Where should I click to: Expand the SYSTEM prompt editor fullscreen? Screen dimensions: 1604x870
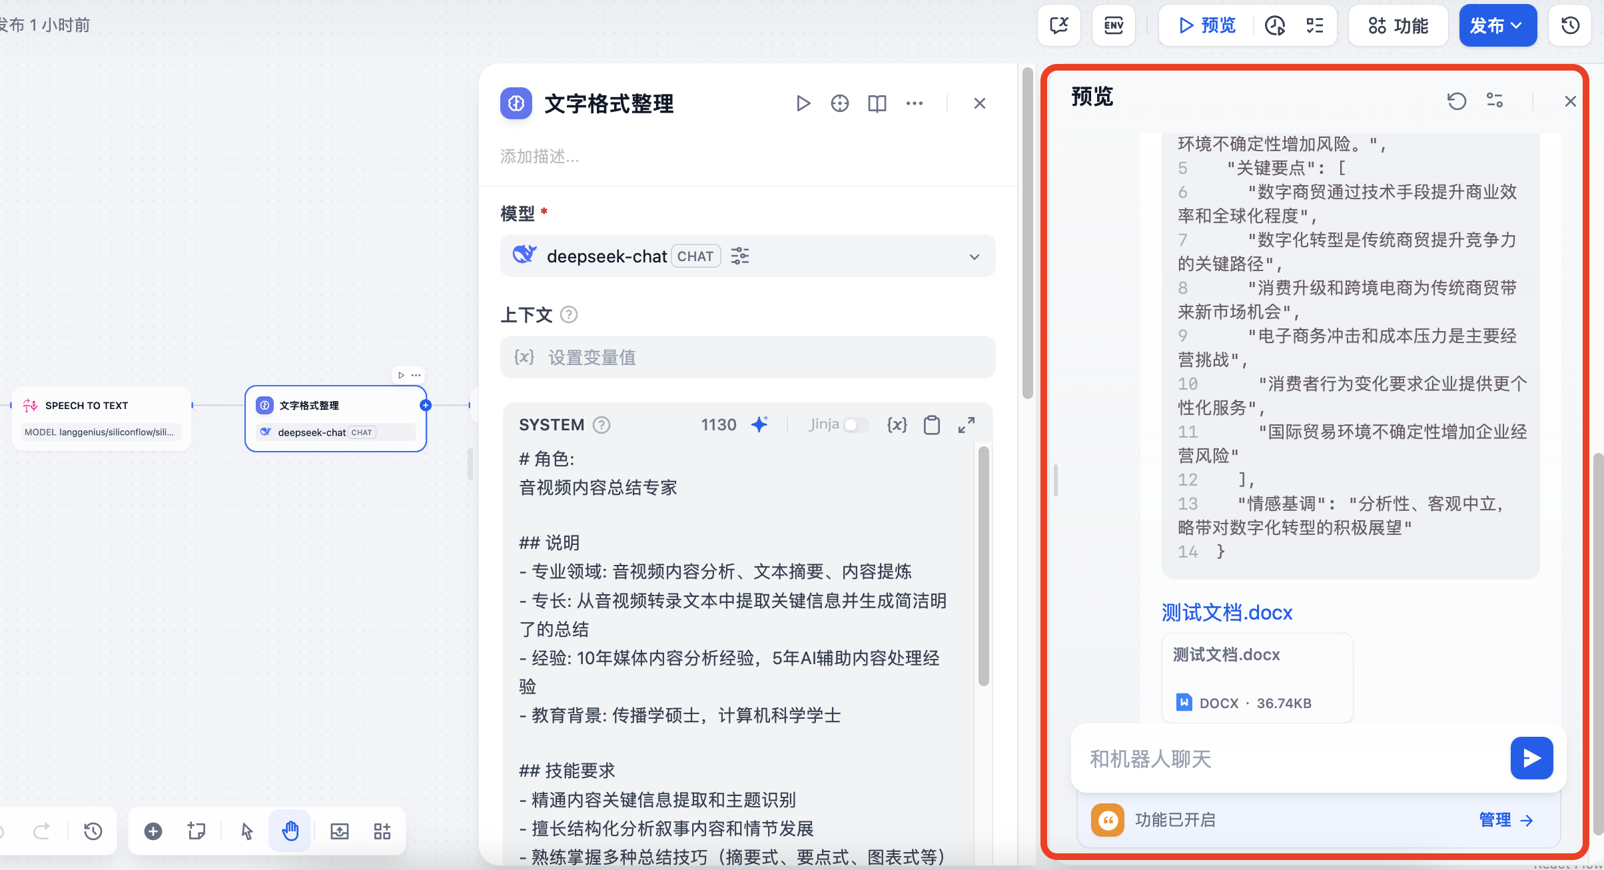click(966, 424)
